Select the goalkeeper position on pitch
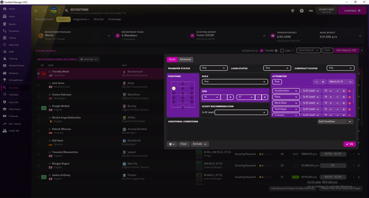This screenshot has height=198, width=369. (183, 107)
